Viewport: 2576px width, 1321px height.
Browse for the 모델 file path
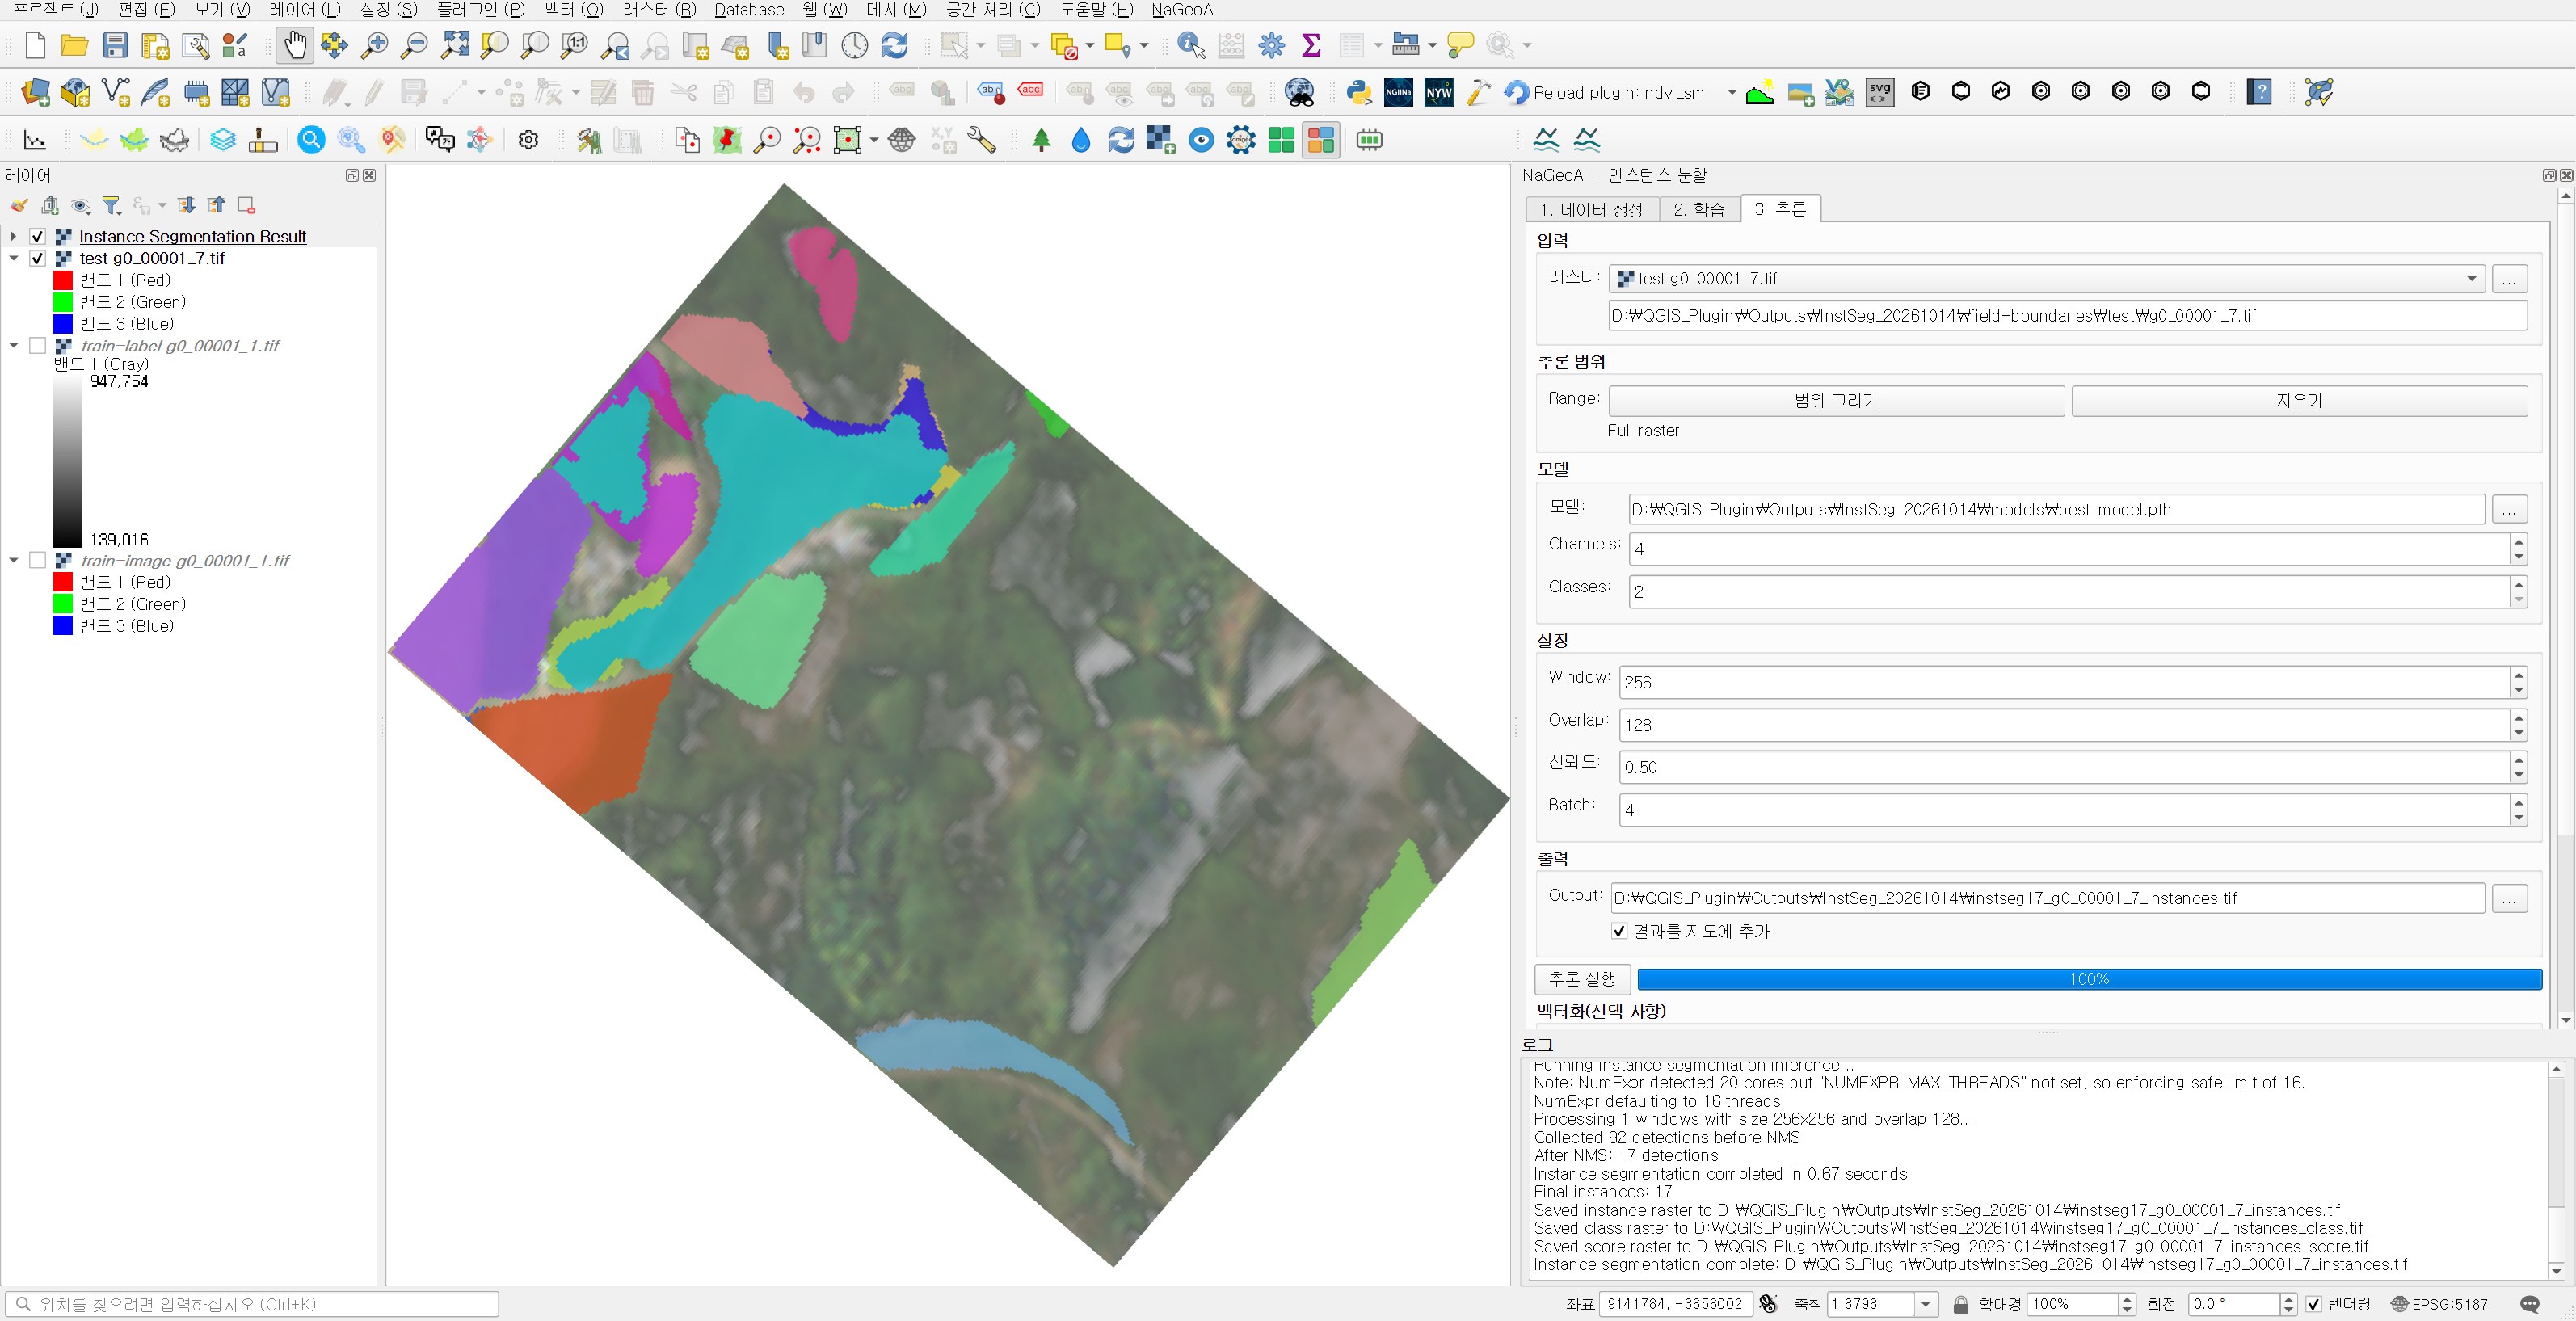pos(2509,509)
